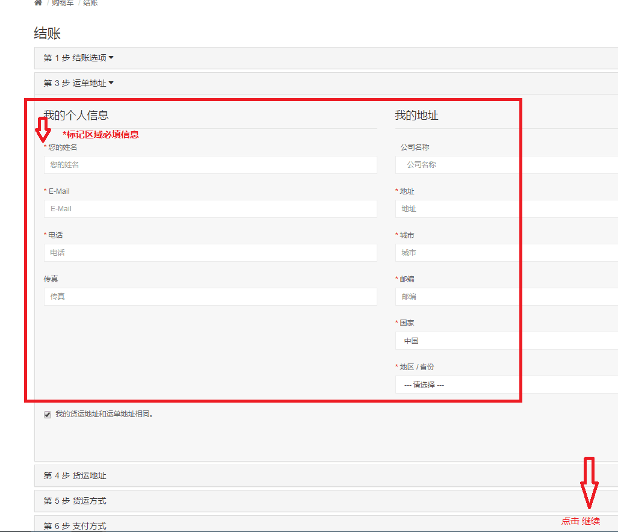The image size is (618, 532).
Task: Open the 国家 country dropdown showing 中国
Action: [x=505, y=341]
